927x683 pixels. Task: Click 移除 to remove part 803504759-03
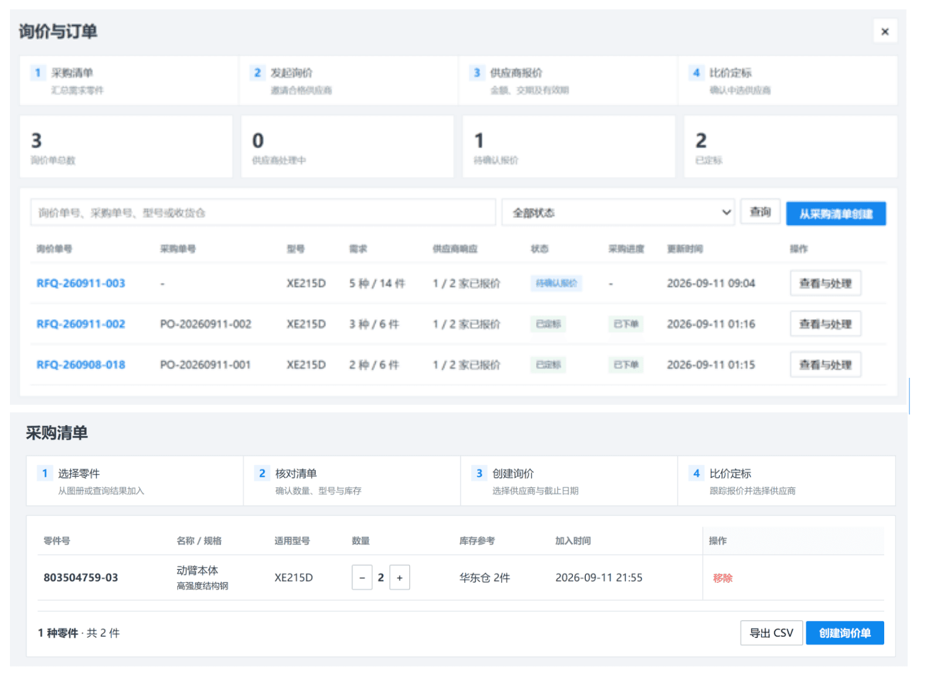coord(722,578)
